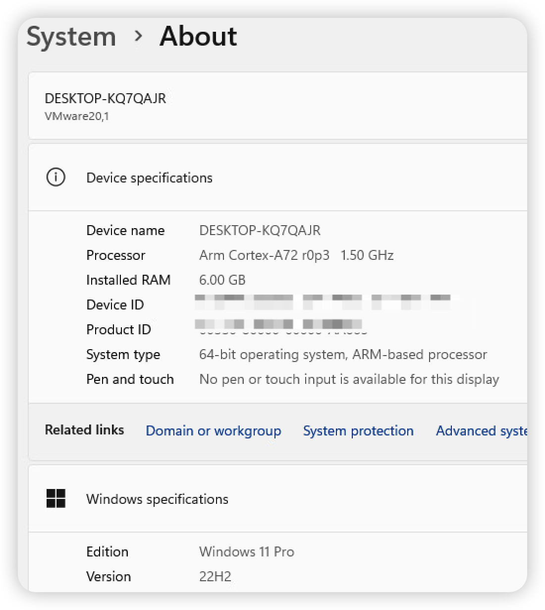
Task: Click the Installed RAM label
Action: coord(128,280)
